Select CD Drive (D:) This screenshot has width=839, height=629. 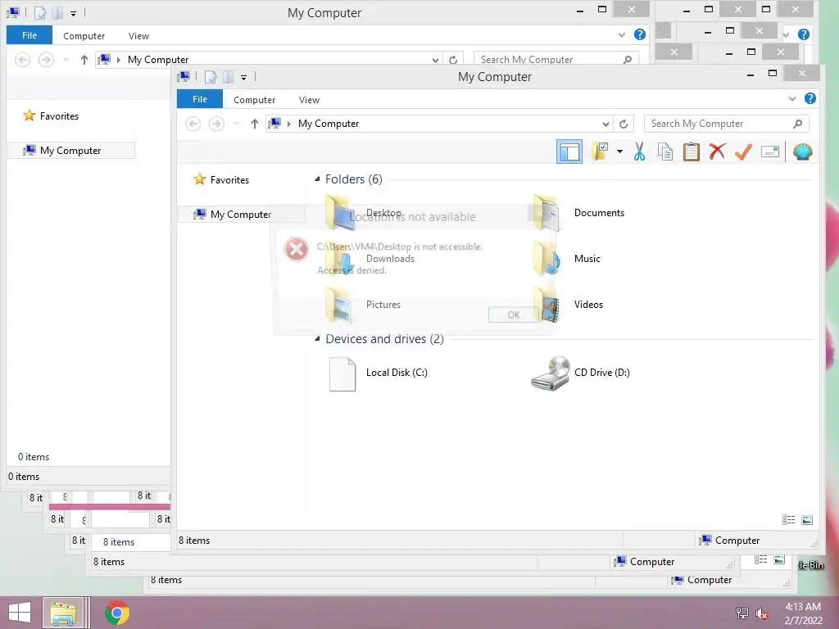click(581, 373)
